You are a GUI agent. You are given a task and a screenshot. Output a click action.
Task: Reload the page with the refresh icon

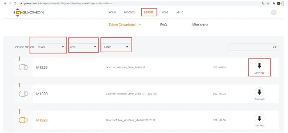coord(15,3)
